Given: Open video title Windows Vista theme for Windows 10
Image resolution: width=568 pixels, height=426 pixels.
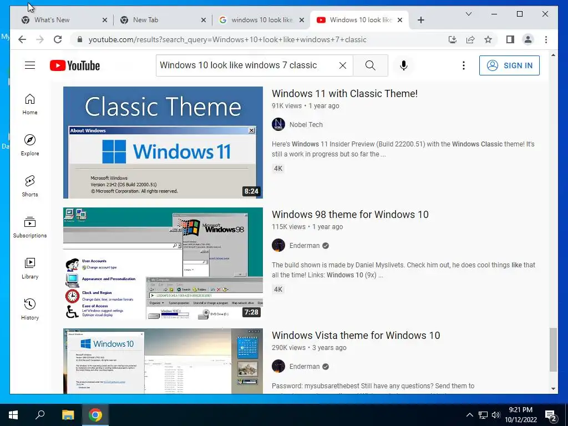Looking at the screenshot, I should coord(356,336).
